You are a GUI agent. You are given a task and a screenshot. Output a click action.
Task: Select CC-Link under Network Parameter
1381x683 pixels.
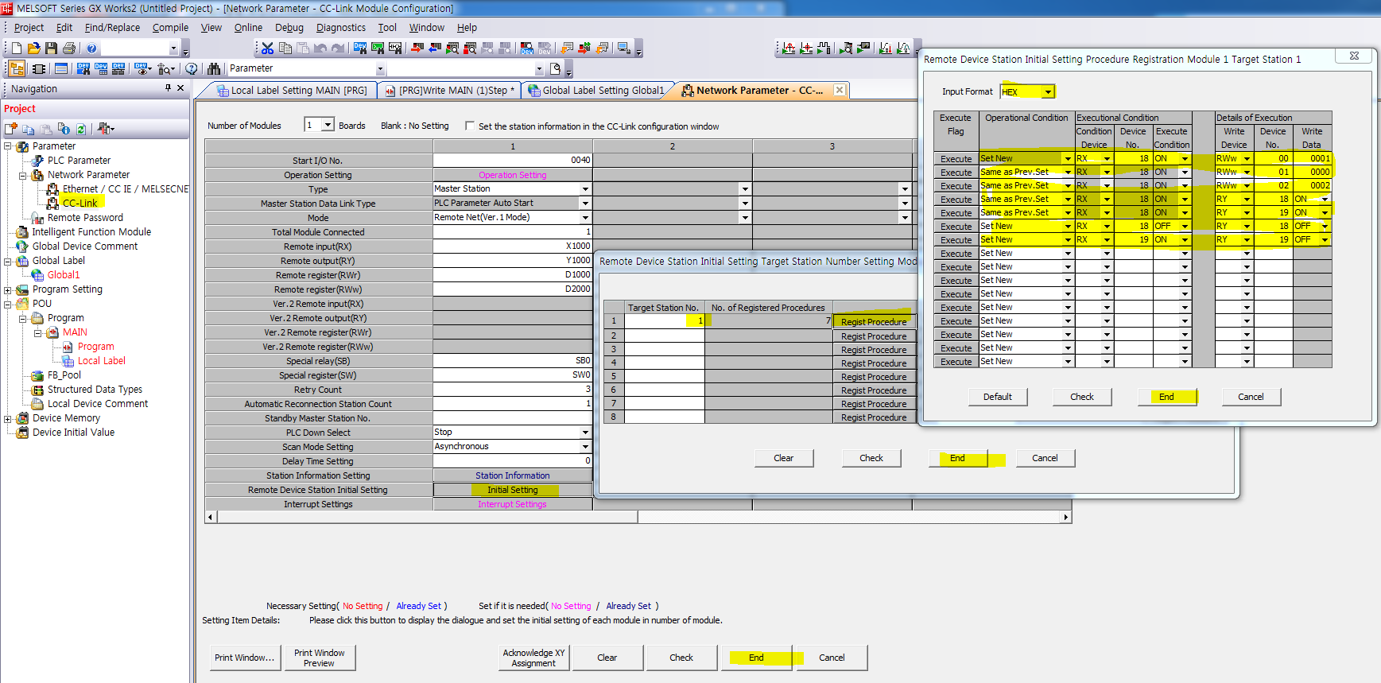pyautogui.click(x=80, y=204)
